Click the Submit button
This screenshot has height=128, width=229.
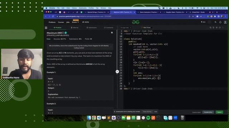point(219,112)
